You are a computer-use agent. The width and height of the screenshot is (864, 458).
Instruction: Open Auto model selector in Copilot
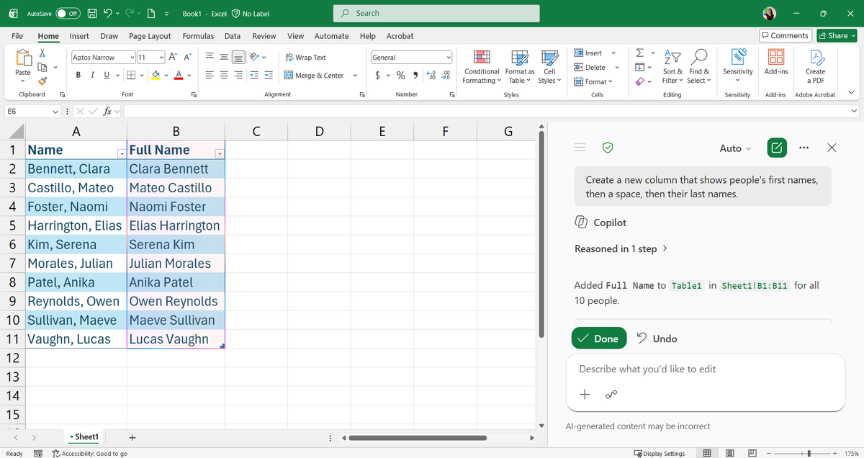735,148
